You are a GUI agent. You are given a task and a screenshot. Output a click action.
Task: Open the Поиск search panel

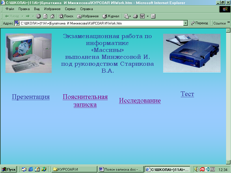point(66,16)
